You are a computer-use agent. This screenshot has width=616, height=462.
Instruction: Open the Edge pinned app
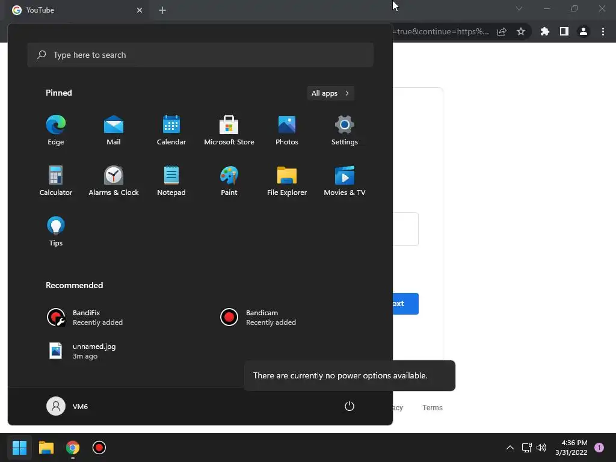pos(56,131)
